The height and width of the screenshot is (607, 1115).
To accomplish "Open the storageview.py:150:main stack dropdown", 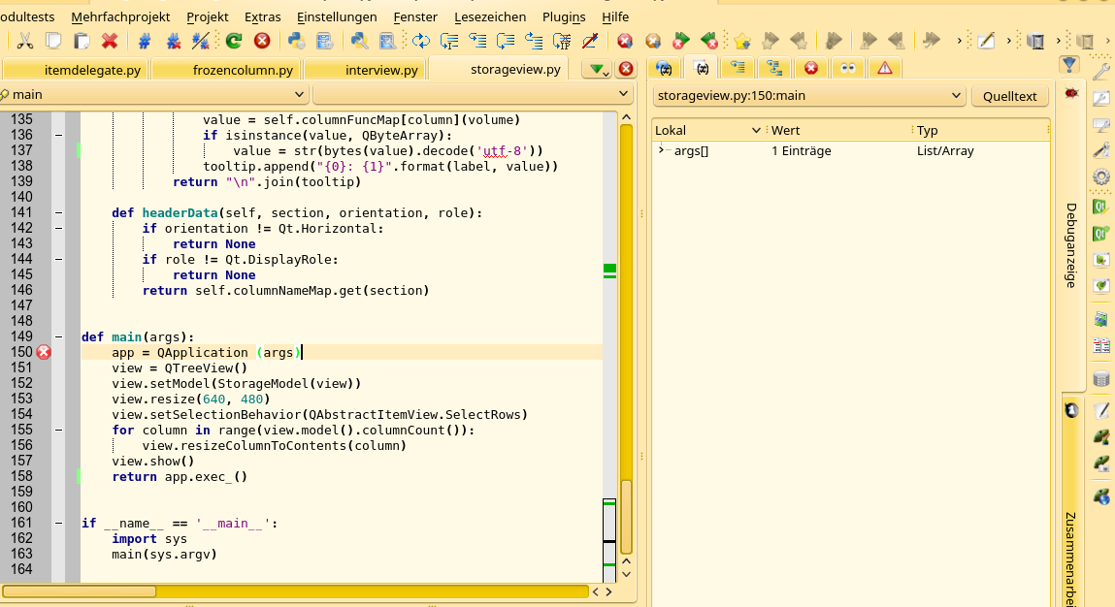I will 809,96.
